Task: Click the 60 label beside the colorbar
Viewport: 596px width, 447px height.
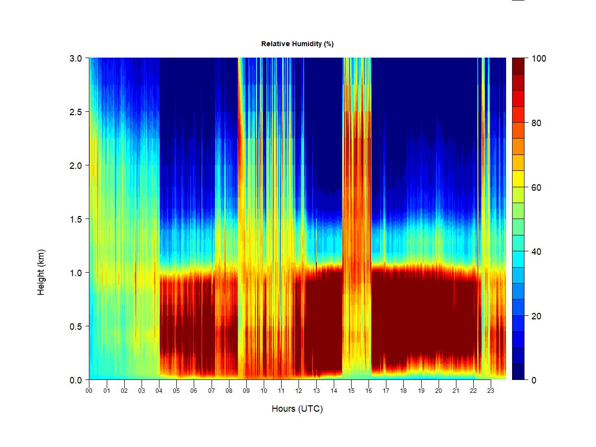Action: (x=536, y=187)
